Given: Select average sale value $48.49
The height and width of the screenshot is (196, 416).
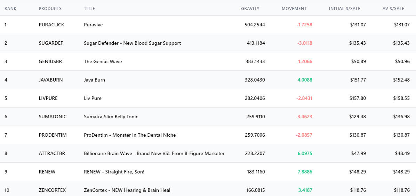Looking at the screenshot, I should [x=402, y=153].
